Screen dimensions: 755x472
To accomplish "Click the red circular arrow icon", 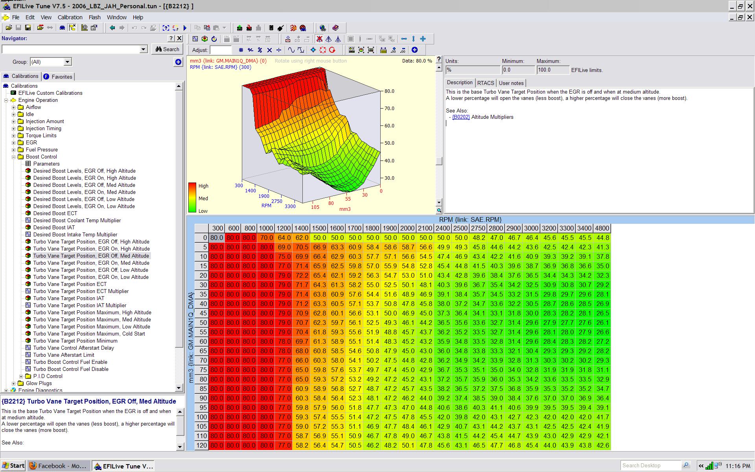I will [332, 50].
